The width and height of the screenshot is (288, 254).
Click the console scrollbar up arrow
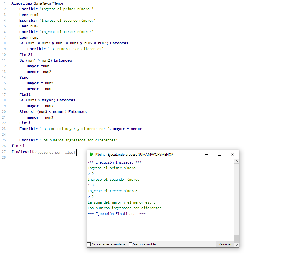[237, 161]
